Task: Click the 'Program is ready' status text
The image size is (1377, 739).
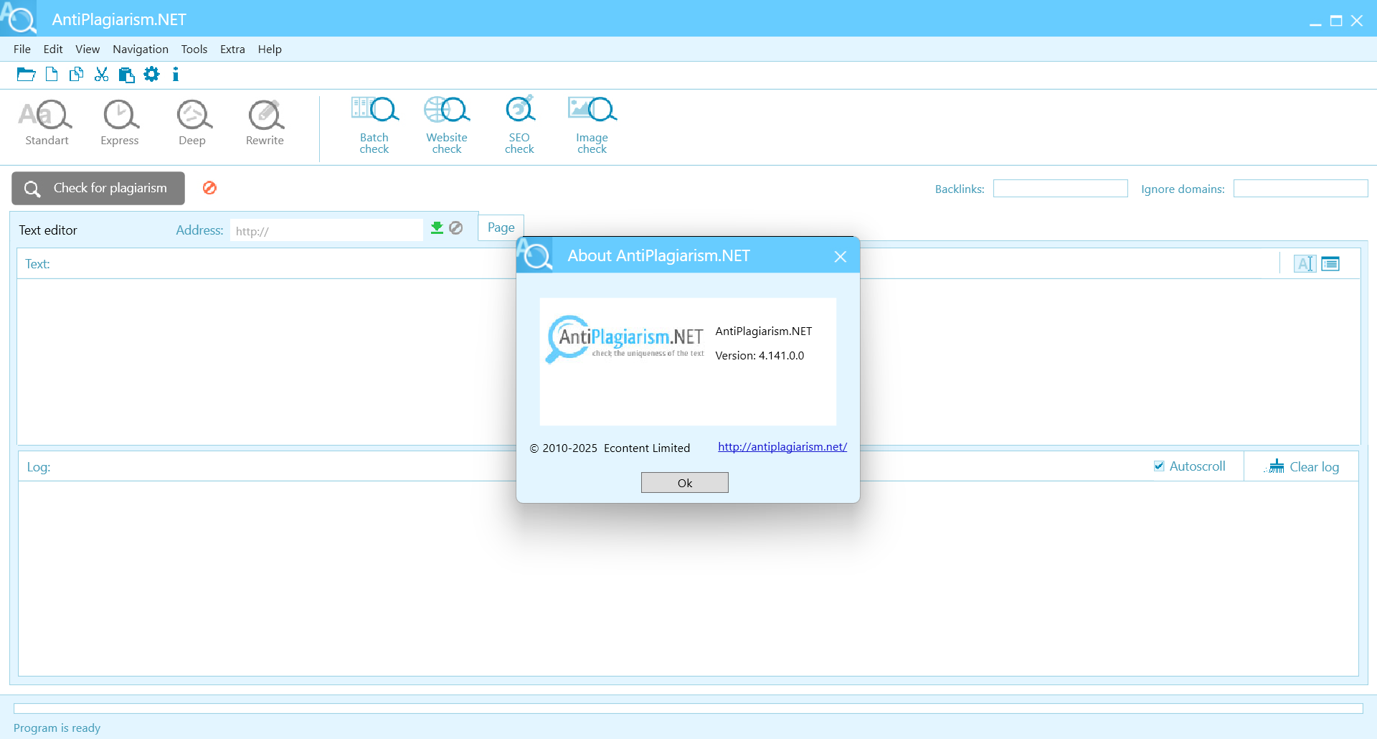Action: pos(57,728)
